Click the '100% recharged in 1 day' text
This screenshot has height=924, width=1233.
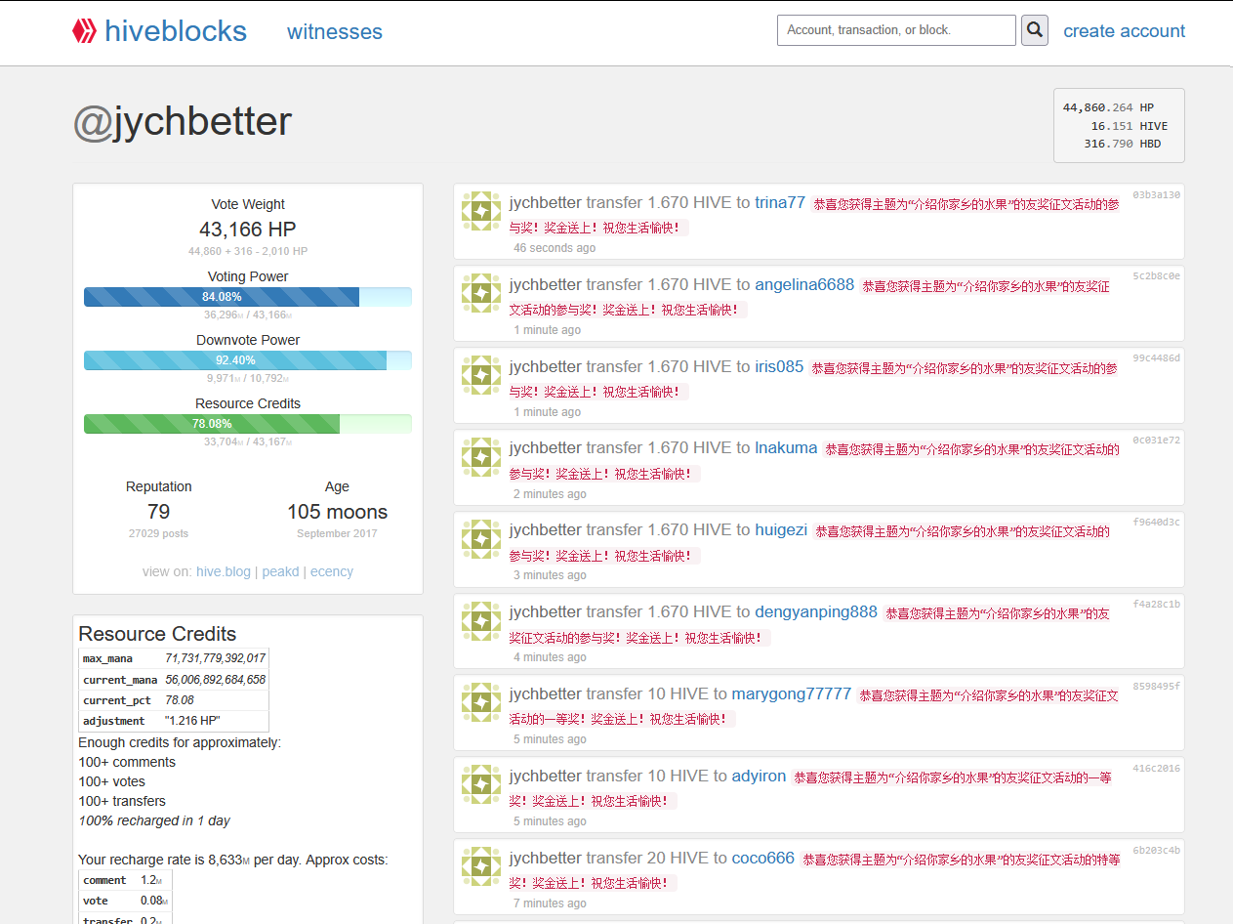(154, 820)
